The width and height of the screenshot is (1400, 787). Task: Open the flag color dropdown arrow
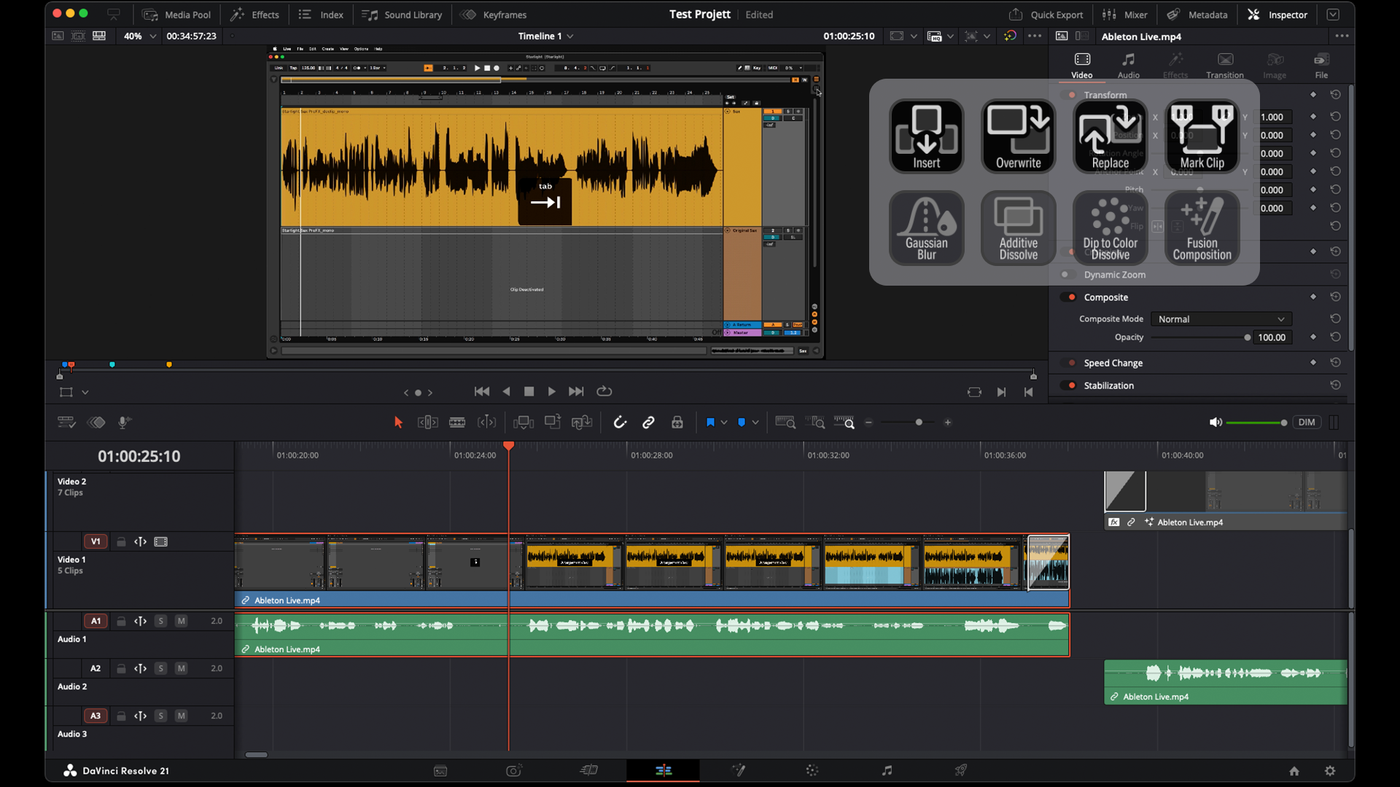(724, 423)
